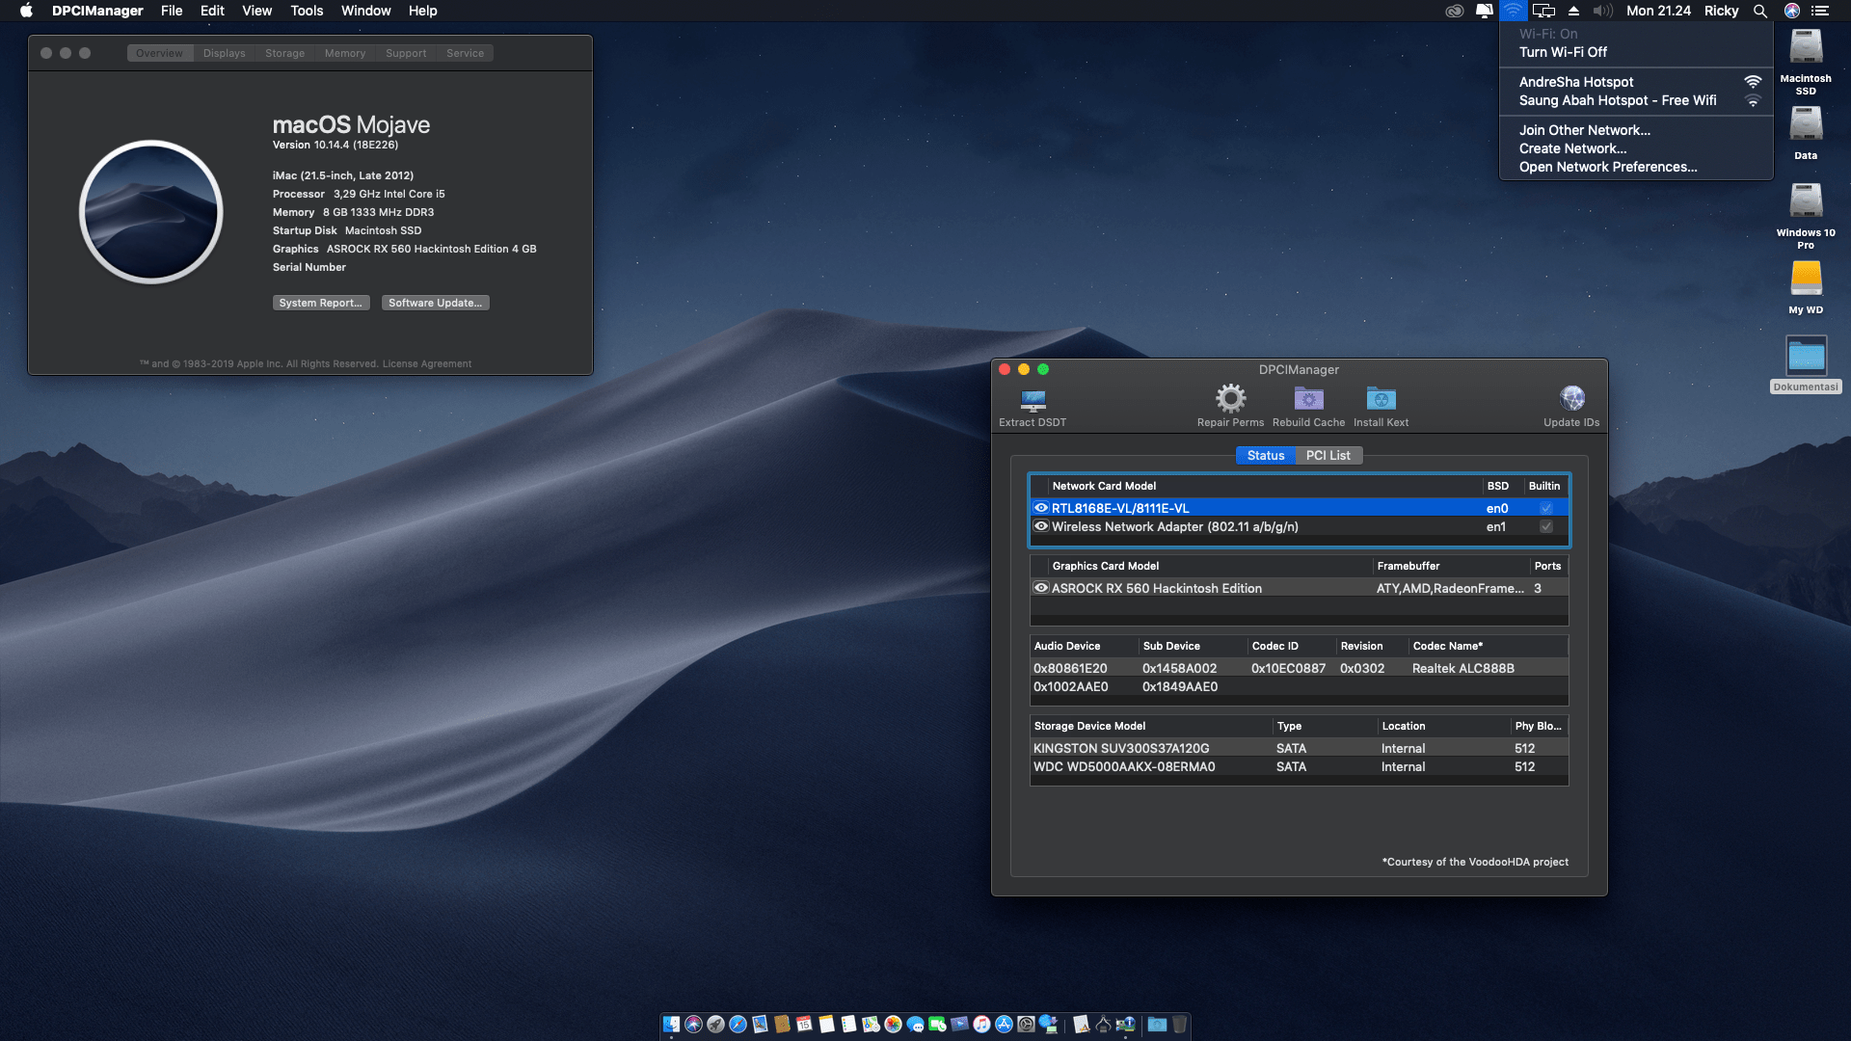Open iTunes in the dock
The width and height of the screenshot is (1851, 1041).
pyautogui.click(x=981, y=1024)
